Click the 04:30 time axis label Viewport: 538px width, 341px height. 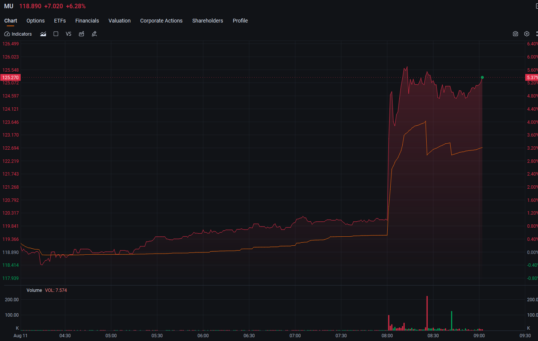click(x=65, y=336)
